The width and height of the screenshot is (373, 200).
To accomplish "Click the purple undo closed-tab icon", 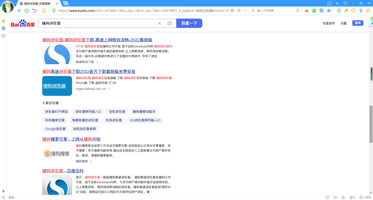I will (34, 11).
